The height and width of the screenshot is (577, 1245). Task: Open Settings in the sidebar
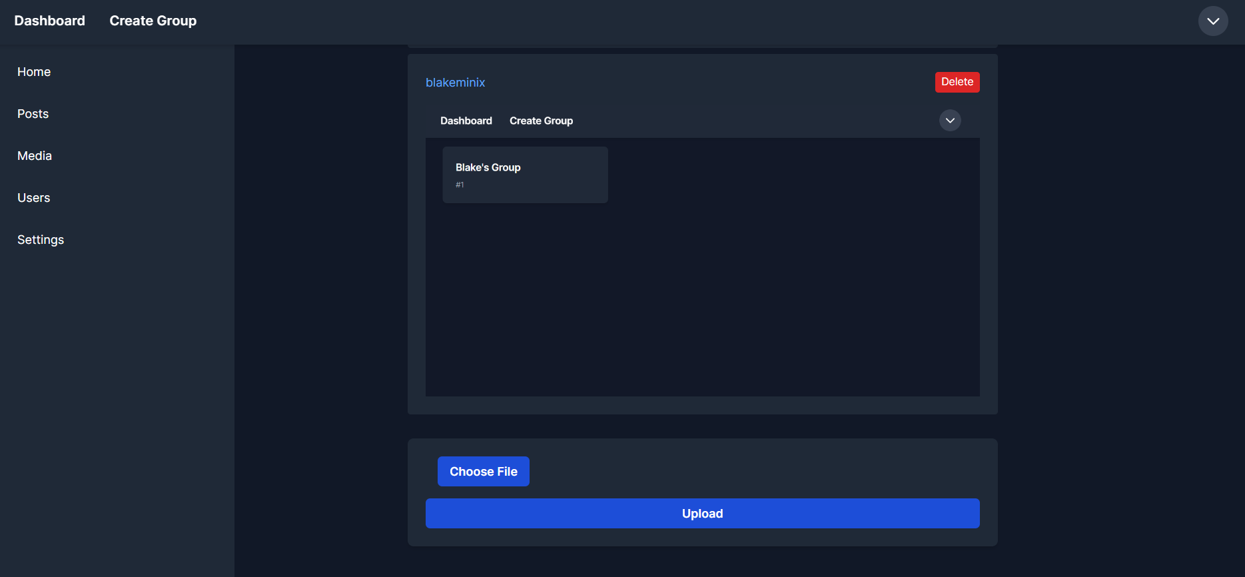click(x=41, y=240)
